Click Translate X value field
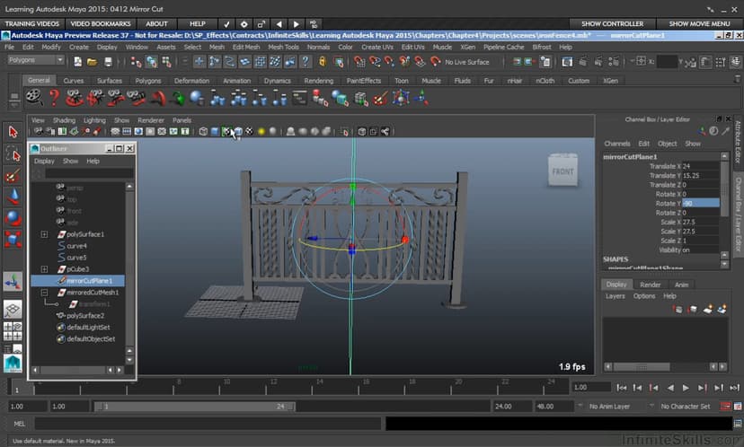 [x=700, y=166]
